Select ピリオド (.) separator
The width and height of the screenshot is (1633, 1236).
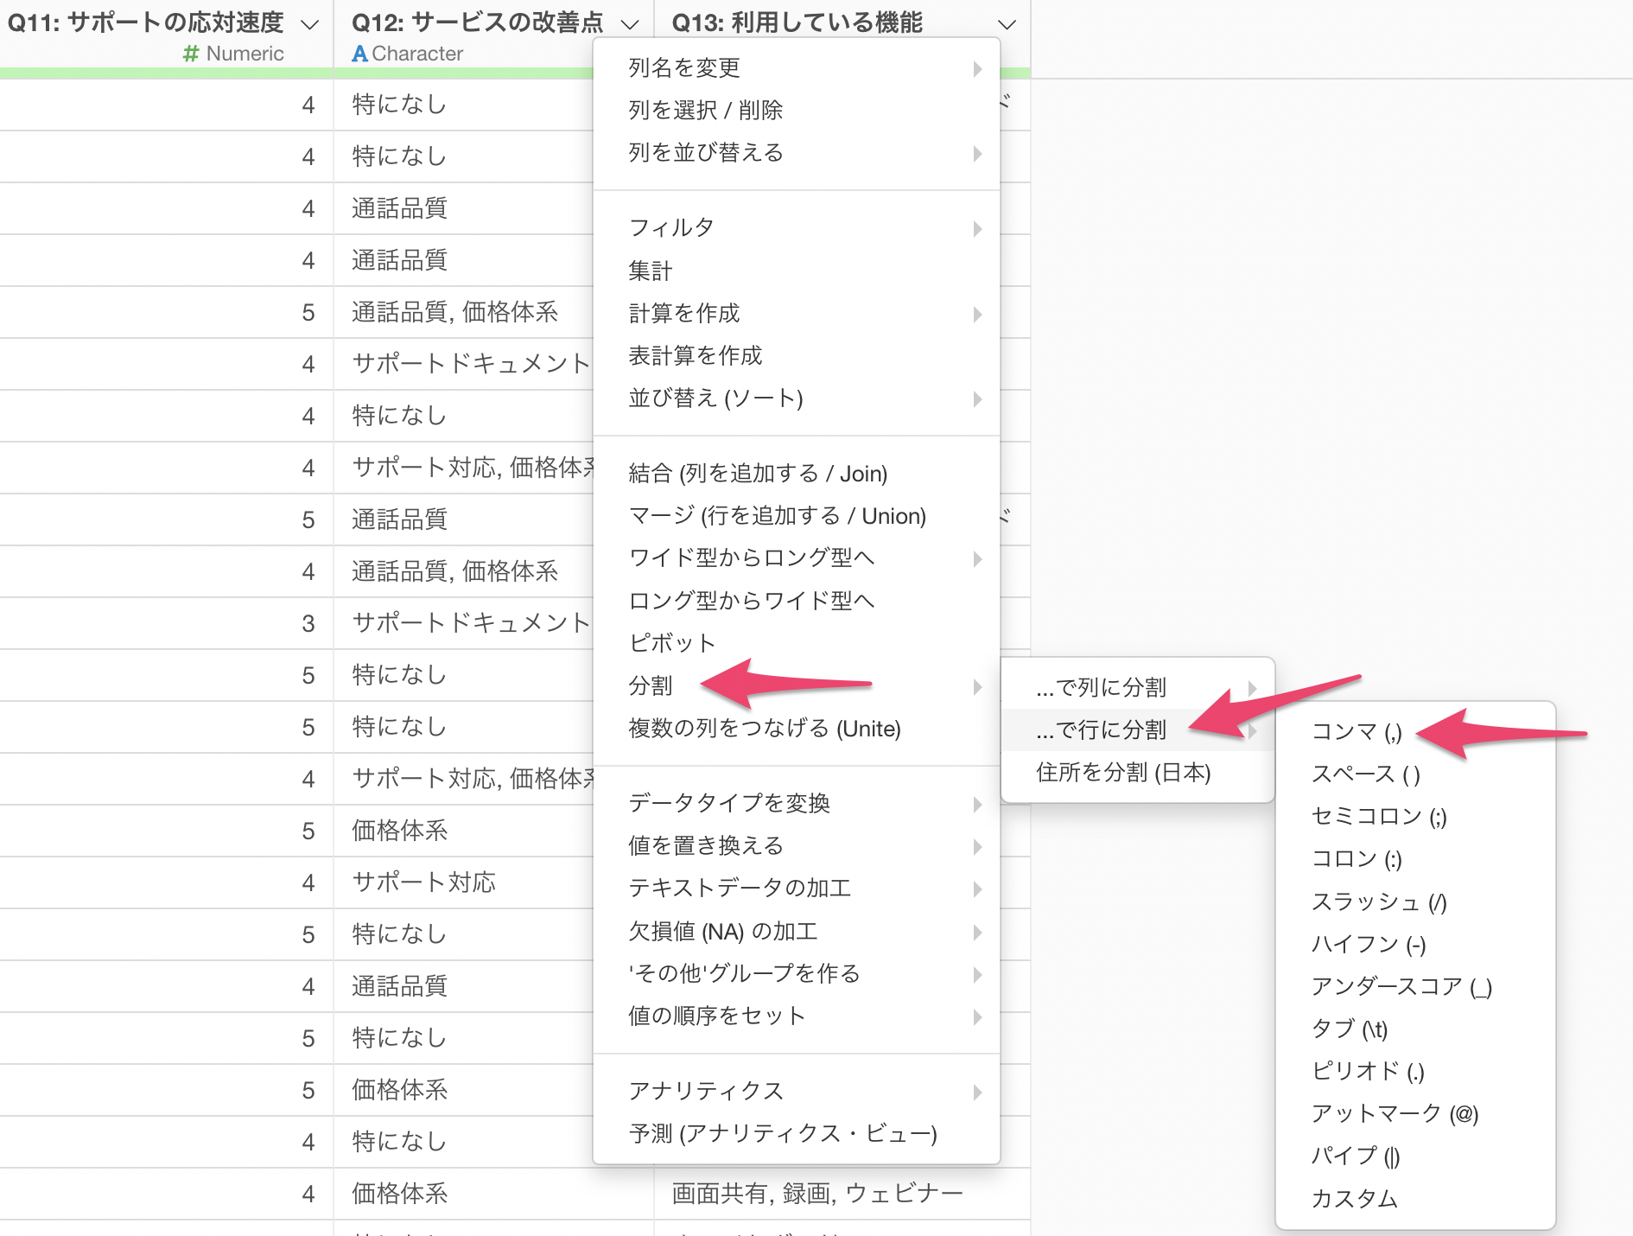[1415, 1071]
